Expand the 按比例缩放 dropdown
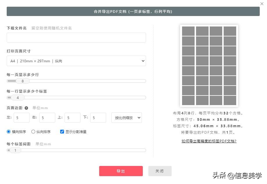 click(x=127, y=118)
